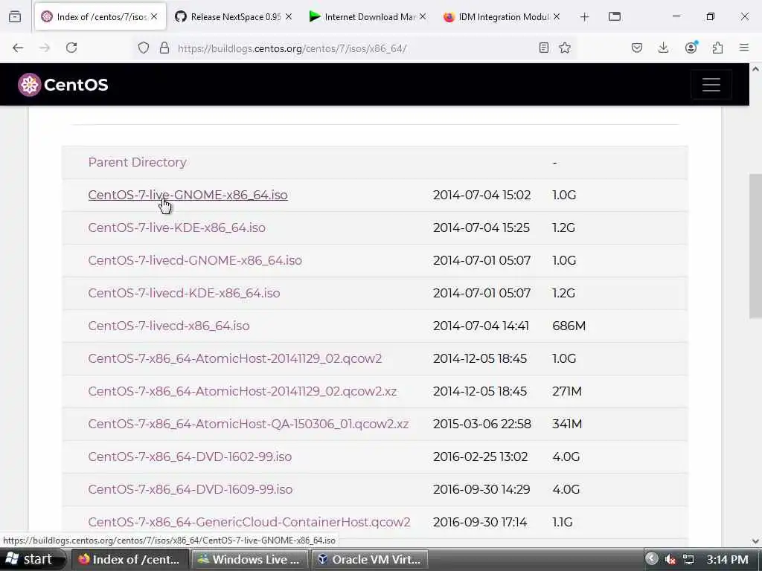
Task: Click the 341M file size text
Action: click(x=566, y=424)
